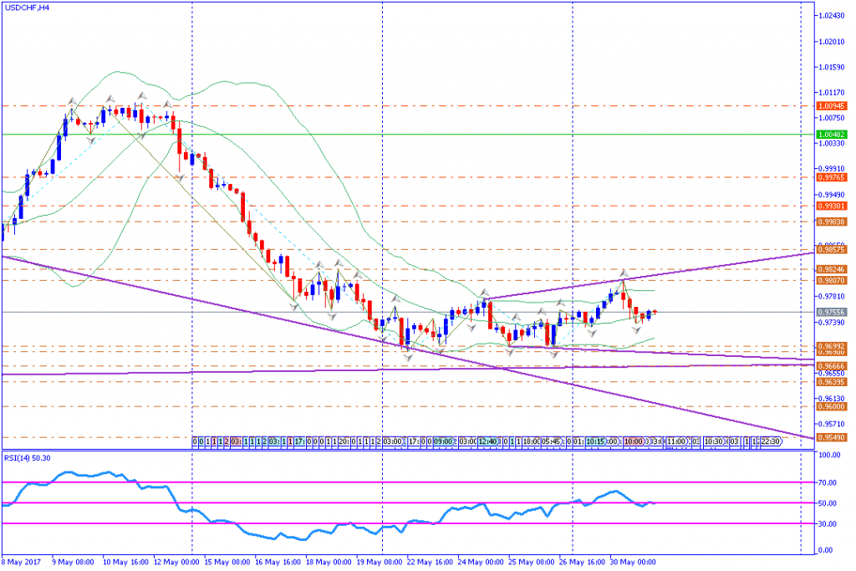
Task: Select the 0.98575 price level label
Action: (x=830, y=249)
